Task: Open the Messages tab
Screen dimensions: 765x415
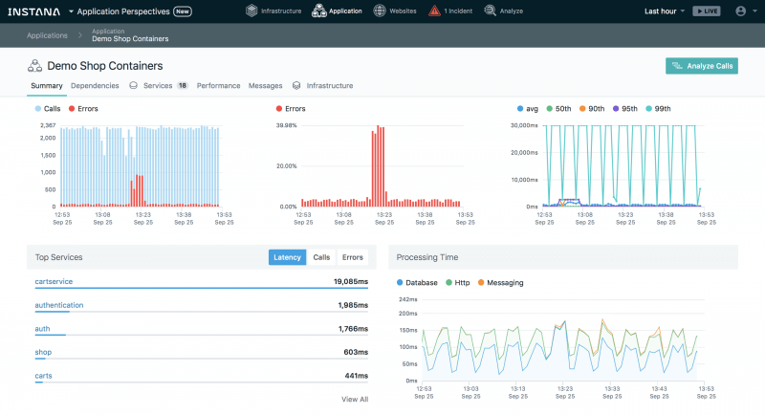Action: pos(266,86)
